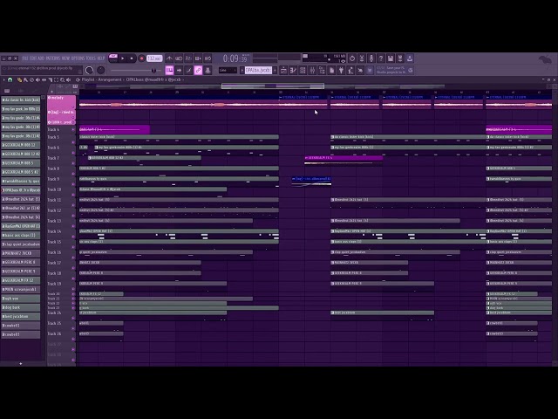558x419 pixels.
Task: Start playback with the Play button
Action: click(x=123, y=58)
